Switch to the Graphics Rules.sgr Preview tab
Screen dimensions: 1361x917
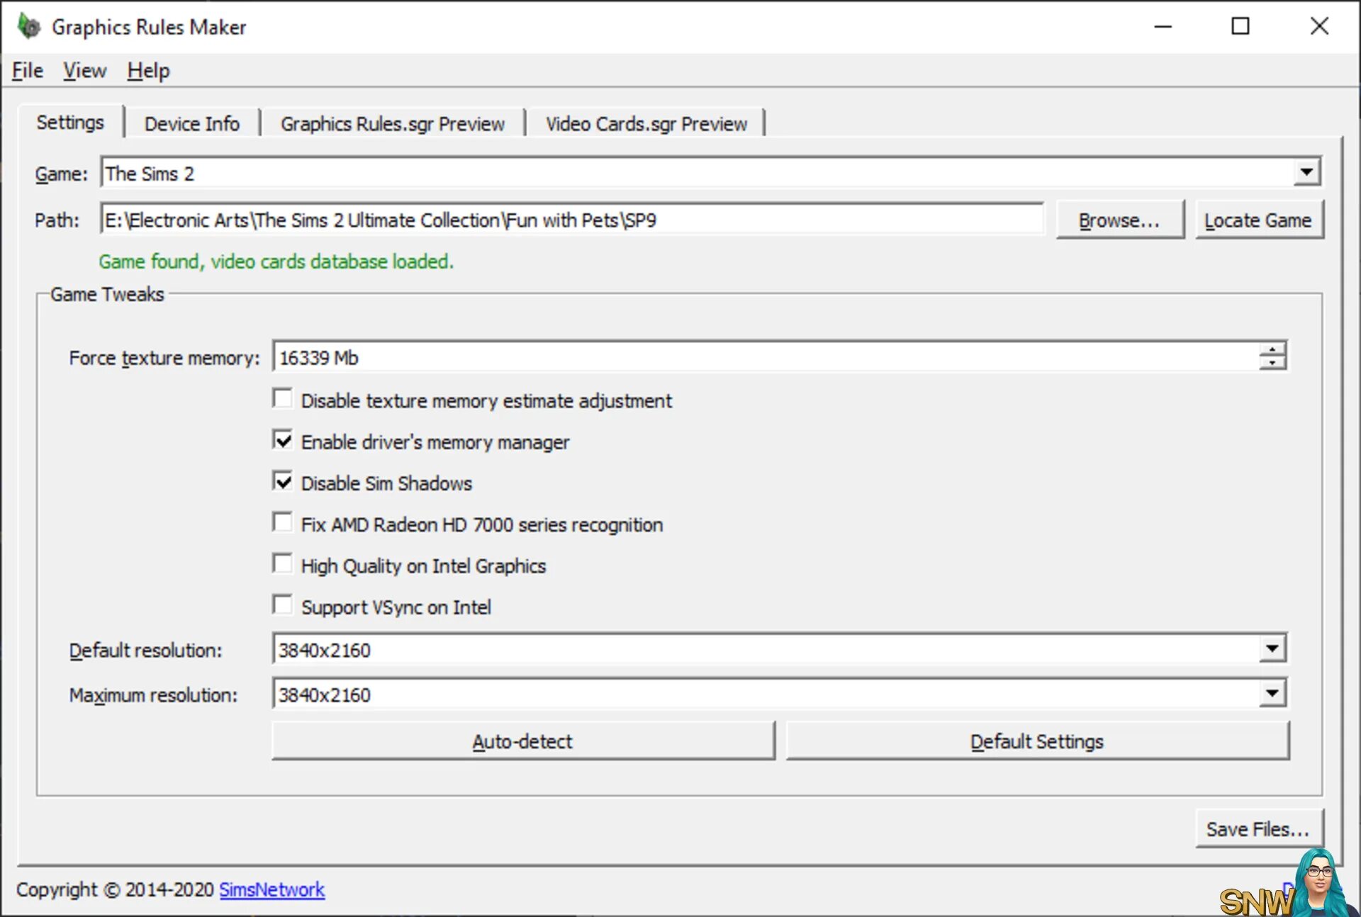pos(393,124)
